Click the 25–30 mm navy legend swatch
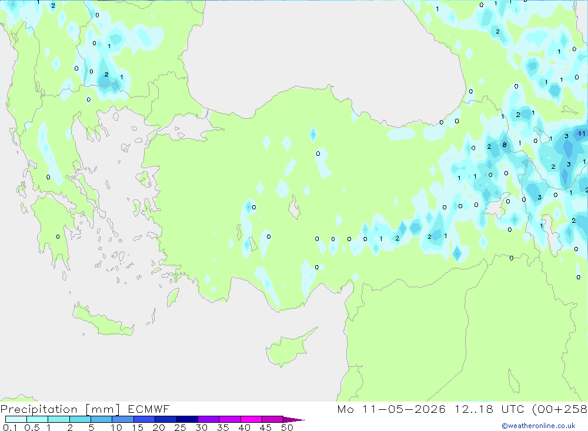This screenshot has height=431, width=588. click(x=187, y=419)
